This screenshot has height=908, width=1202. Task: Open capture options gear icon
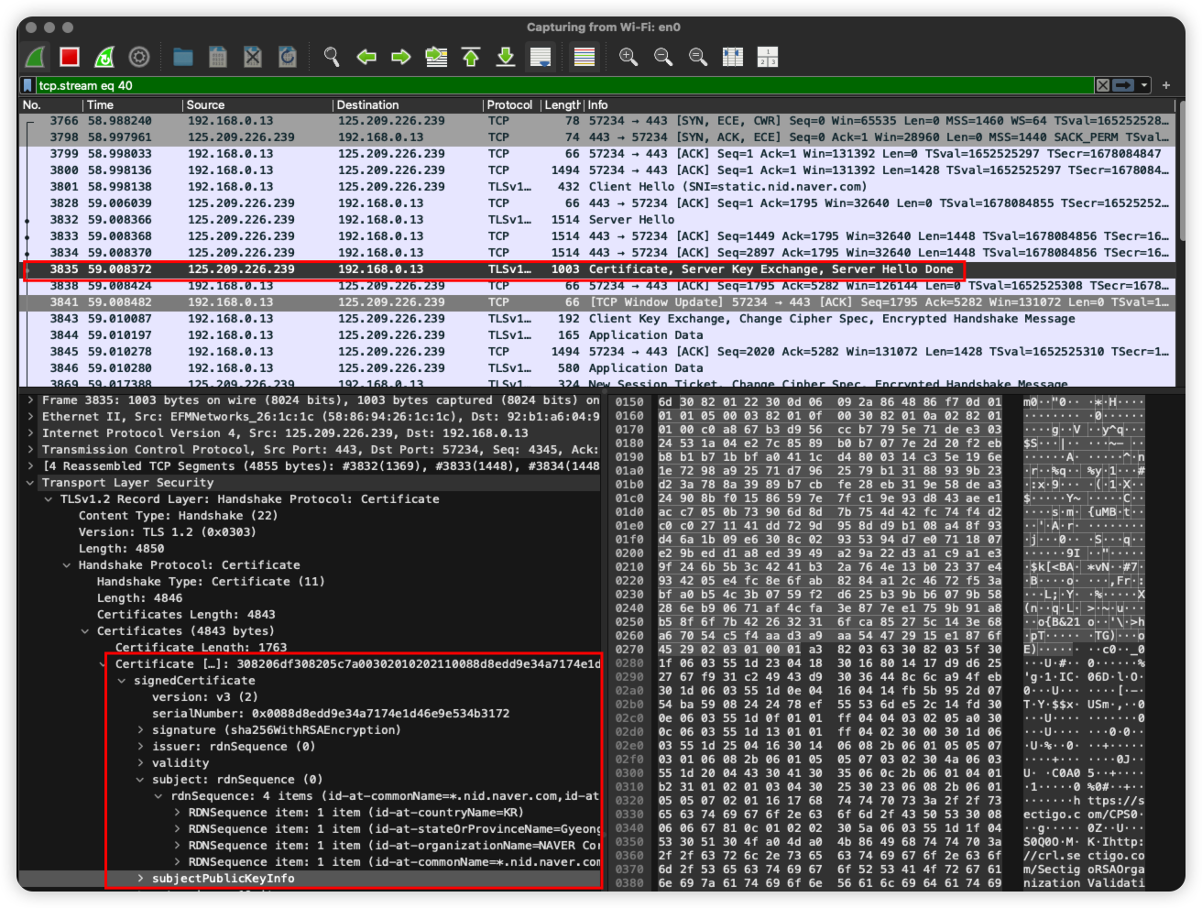coord(139,58)
